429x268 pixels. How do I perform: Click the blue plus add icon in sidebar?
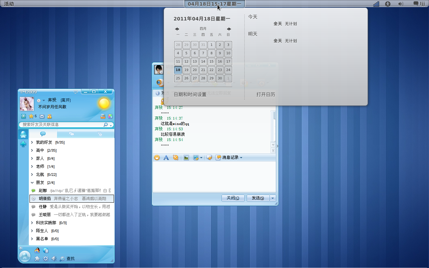tap(23, 144)
